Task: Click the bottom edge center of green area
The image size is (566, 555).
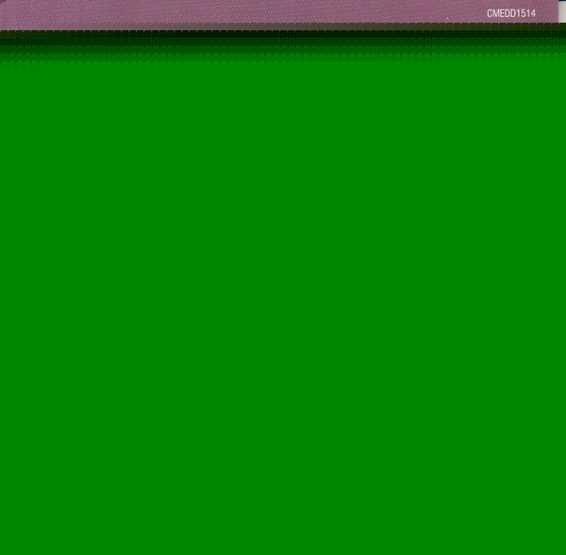Action: coord(283,551)
